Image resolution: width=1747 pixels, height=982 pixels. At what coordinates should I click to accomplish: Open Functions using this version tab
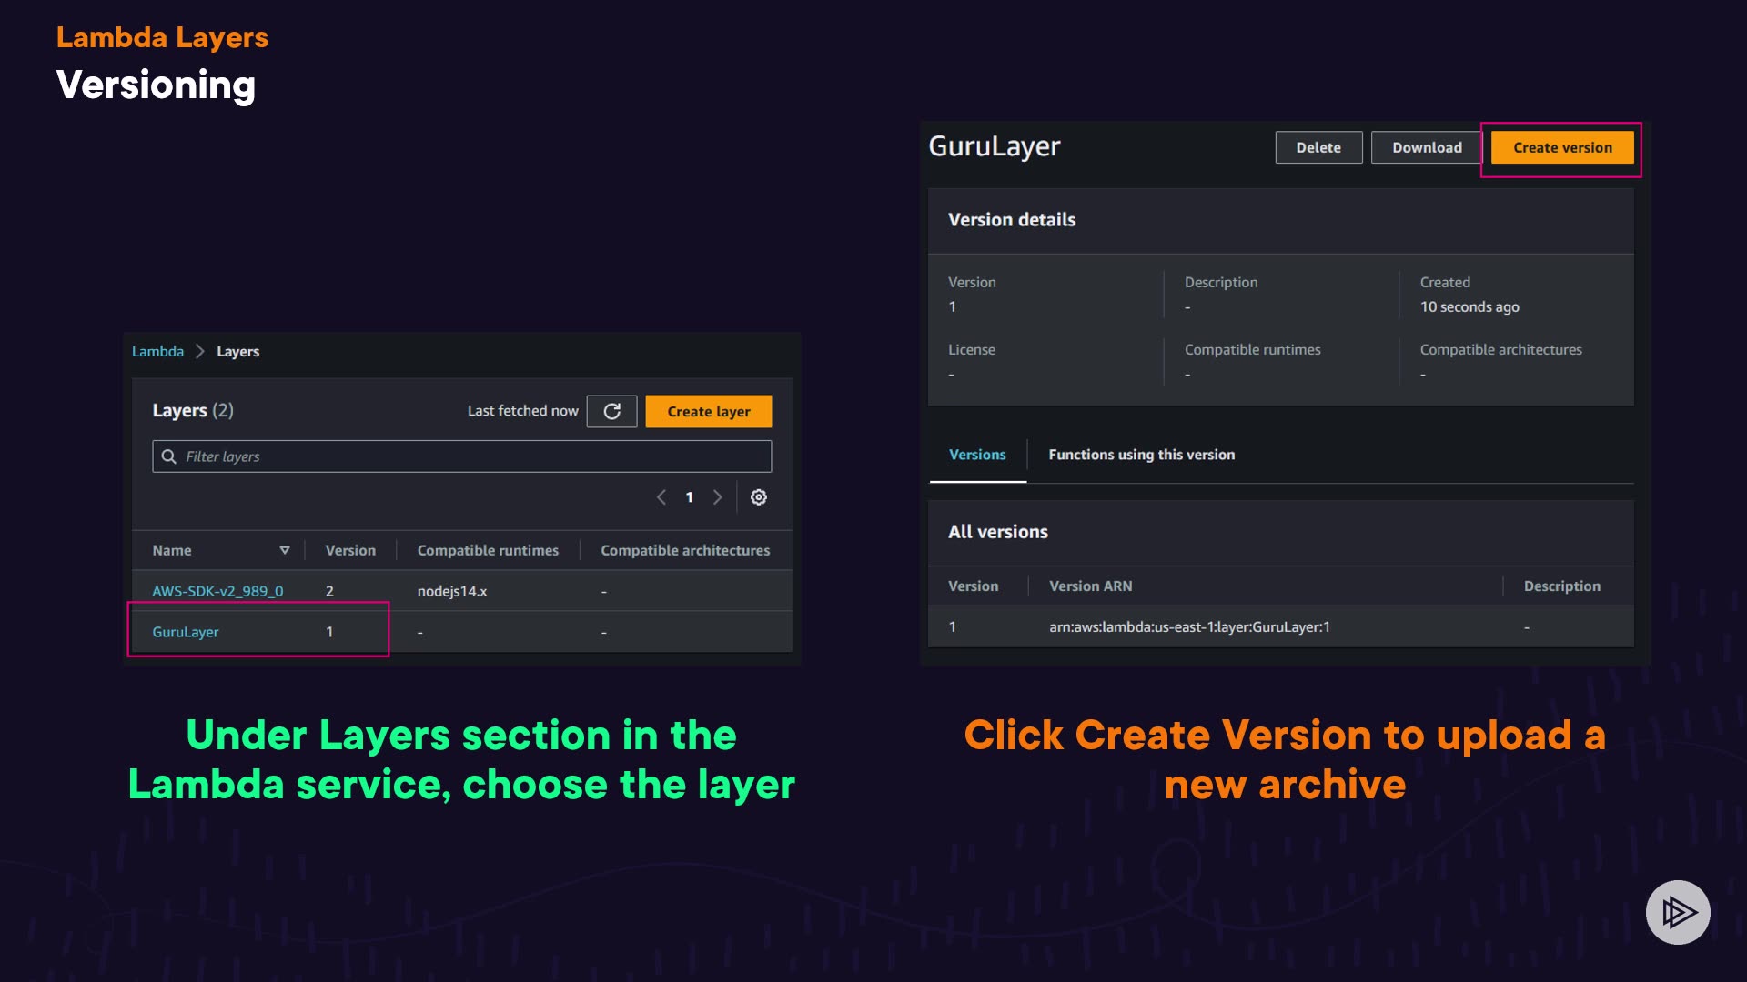pyautogui.click(x=1141, y=455)
